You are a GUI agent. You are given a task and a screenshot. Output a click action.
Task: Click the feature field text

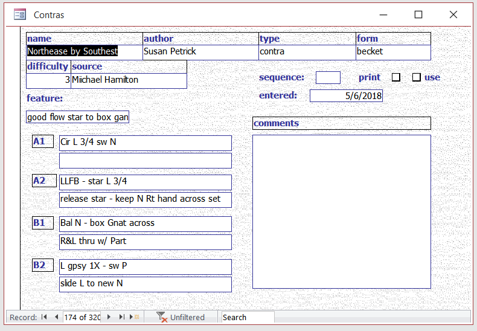pyautogui.click(x=77, y=117)
